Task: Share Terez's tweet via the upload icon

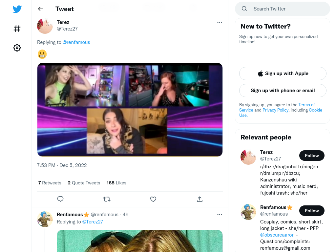Action: pyautogui.click(x=199, y=199)
